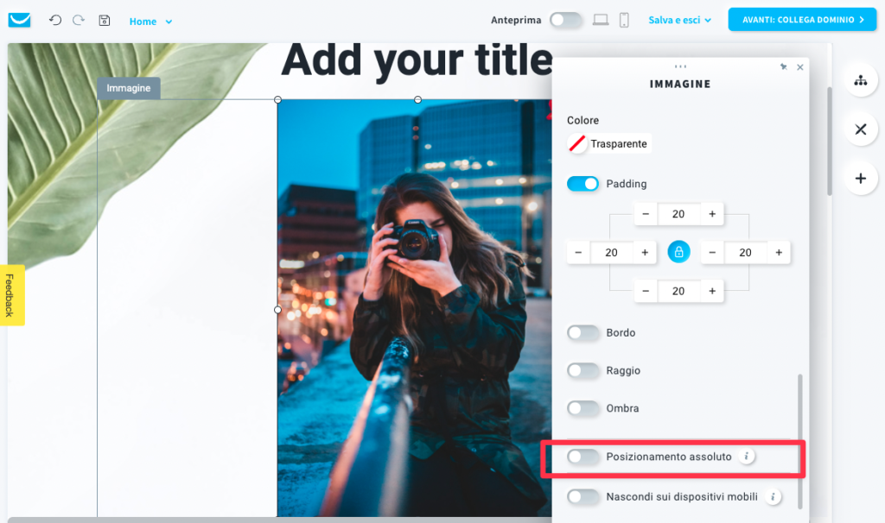Image resolution: width=885 pixels, height=523 pixels.
Task: Click the undo arrow icon
Action: coord(54,21)
